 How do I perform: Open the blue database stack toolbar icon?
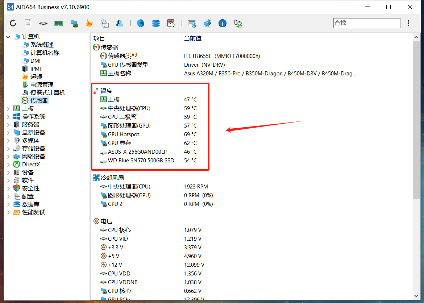156,23
